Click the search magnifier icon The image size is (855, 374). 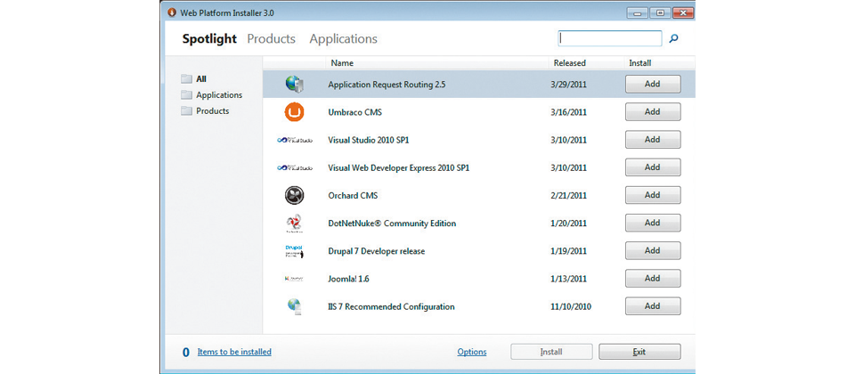point(673,38)
